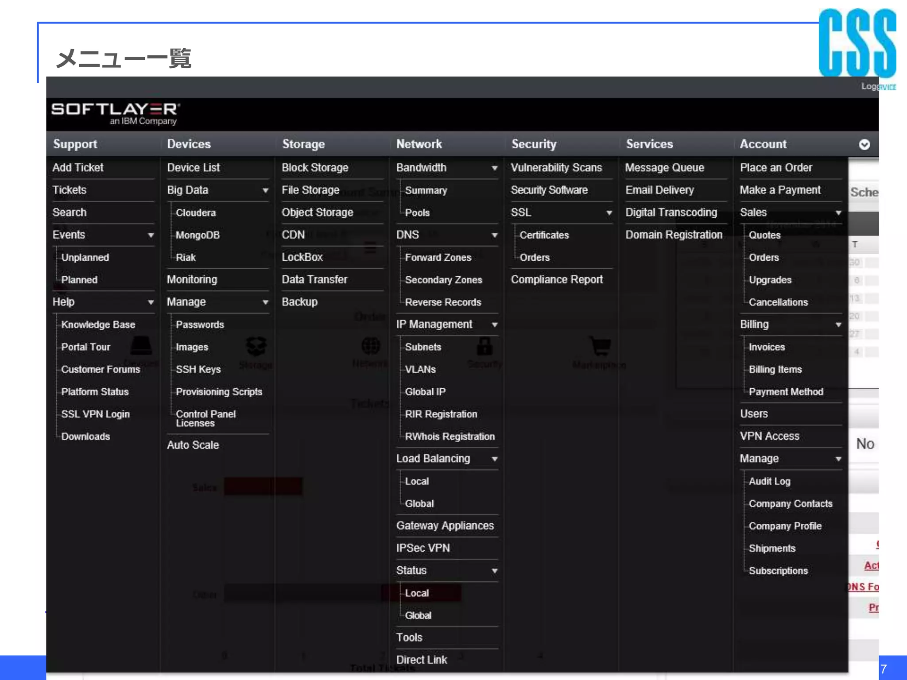The height and width of the screenshot is (680, 907).
Task: Select Add Ticket from Support menu
Action: [78, 168]
